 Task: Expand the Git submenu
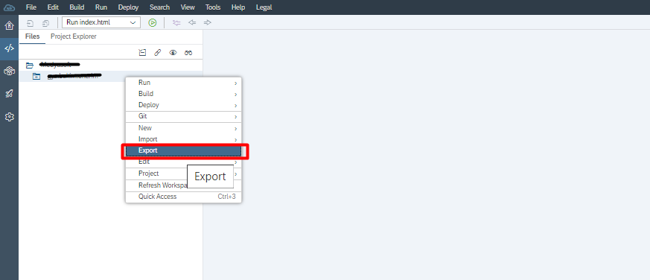coord(183,117)
